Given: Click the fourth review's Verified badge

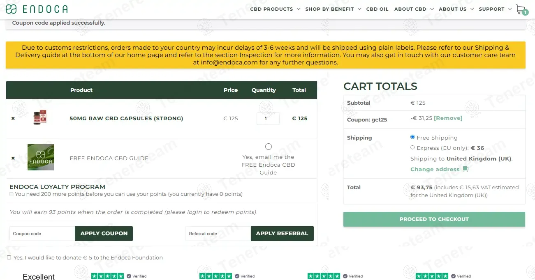Looking at the screenshot, I should coord(461,276).
